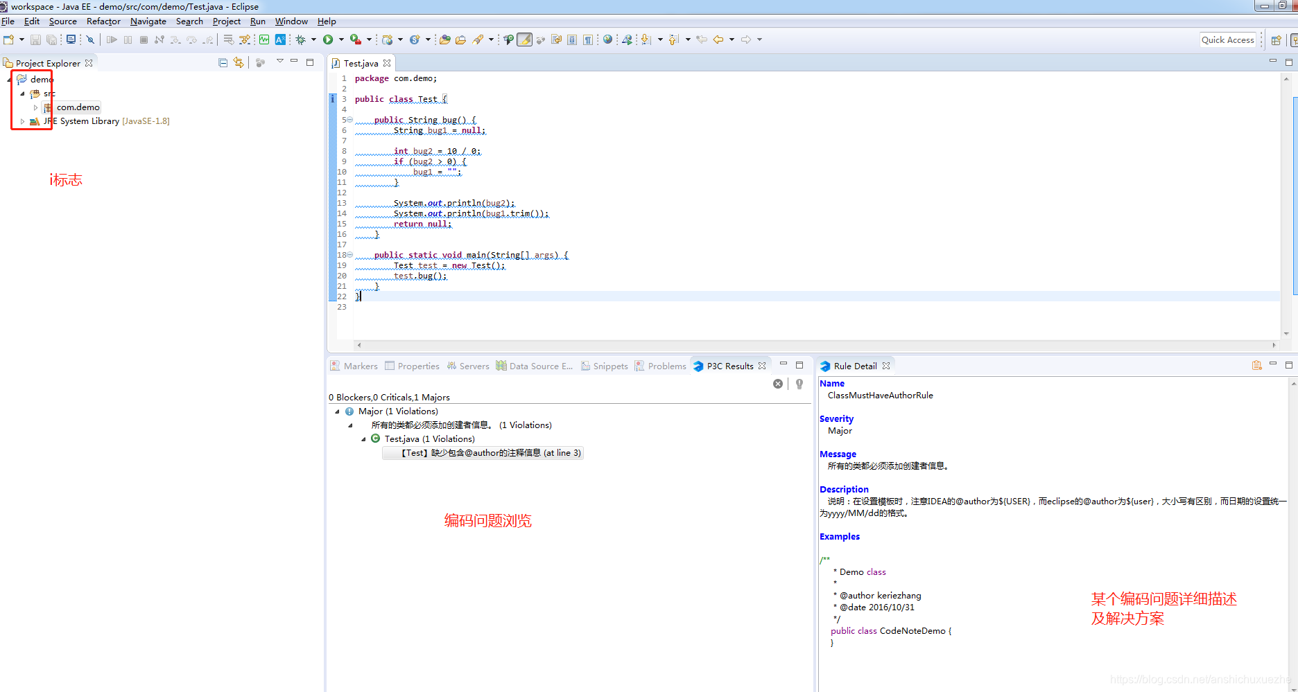Toggle the Link with Editor icon in Project Explorer
This screenshot has width=1298, height=692.
(x=239, y=62)
